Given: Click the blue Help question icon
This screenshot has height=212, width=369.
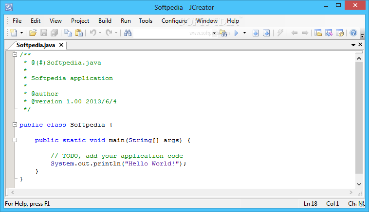Looking at the screenshot, I should pyautogui.click(x=353, y=33).
